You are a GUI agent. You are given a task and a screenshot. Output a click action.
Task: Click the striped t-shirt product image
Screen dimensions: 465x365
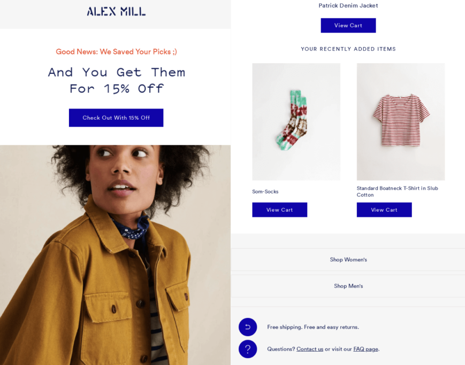(x=400, y=121)
